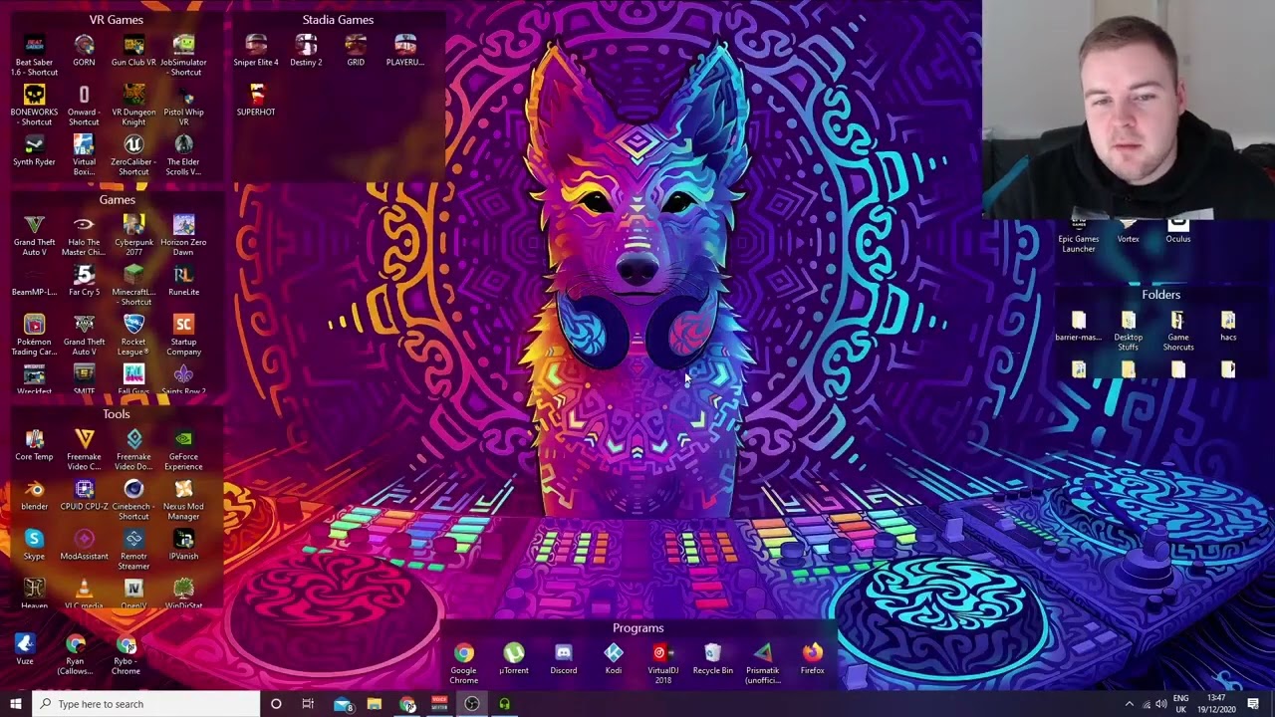The image size is (1275, 717).
Task: Launch Kodi from Programs group
Action: (x=613, y=654)
